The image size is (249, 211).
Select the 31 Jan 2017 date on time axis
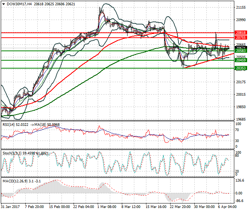pos(11,207)
